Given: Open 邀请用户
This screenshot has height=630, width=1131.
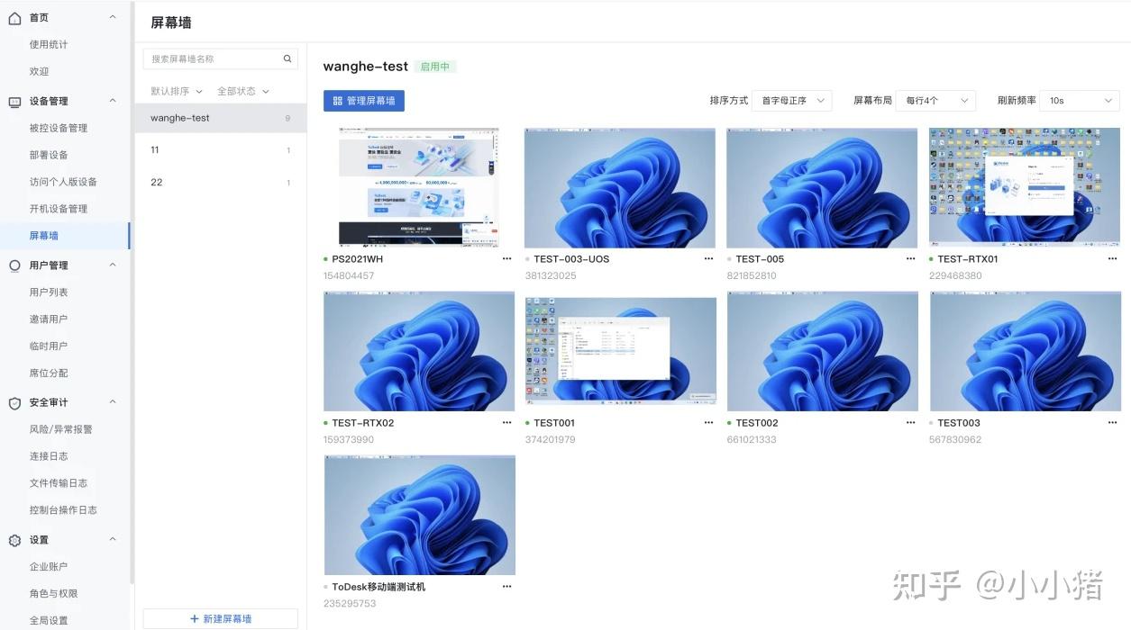Looking at the screenshot, I should (x=49, y=319).
